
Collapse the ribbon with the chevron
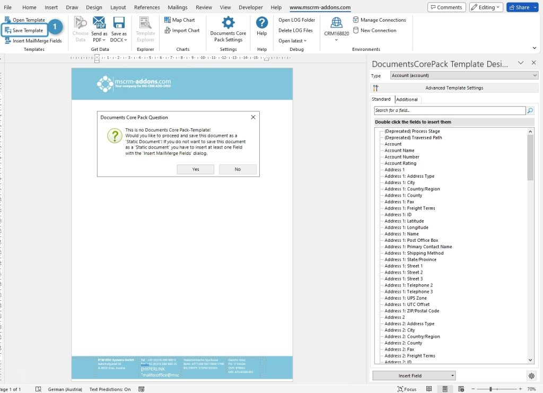point(535,48)
